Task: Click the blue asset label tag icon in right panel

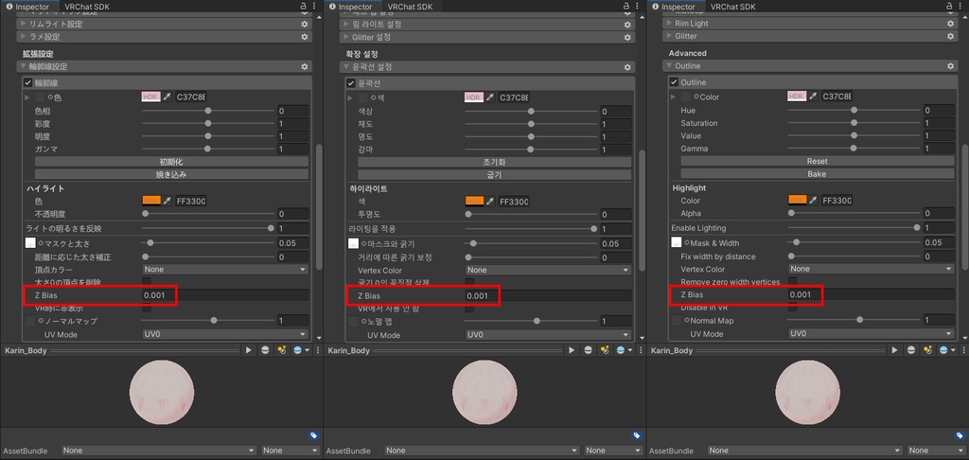Action: pyautogui.click(x=960, y=436)
